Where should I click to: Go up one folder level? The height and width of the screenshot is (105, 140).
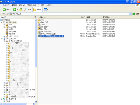[21, 9]
